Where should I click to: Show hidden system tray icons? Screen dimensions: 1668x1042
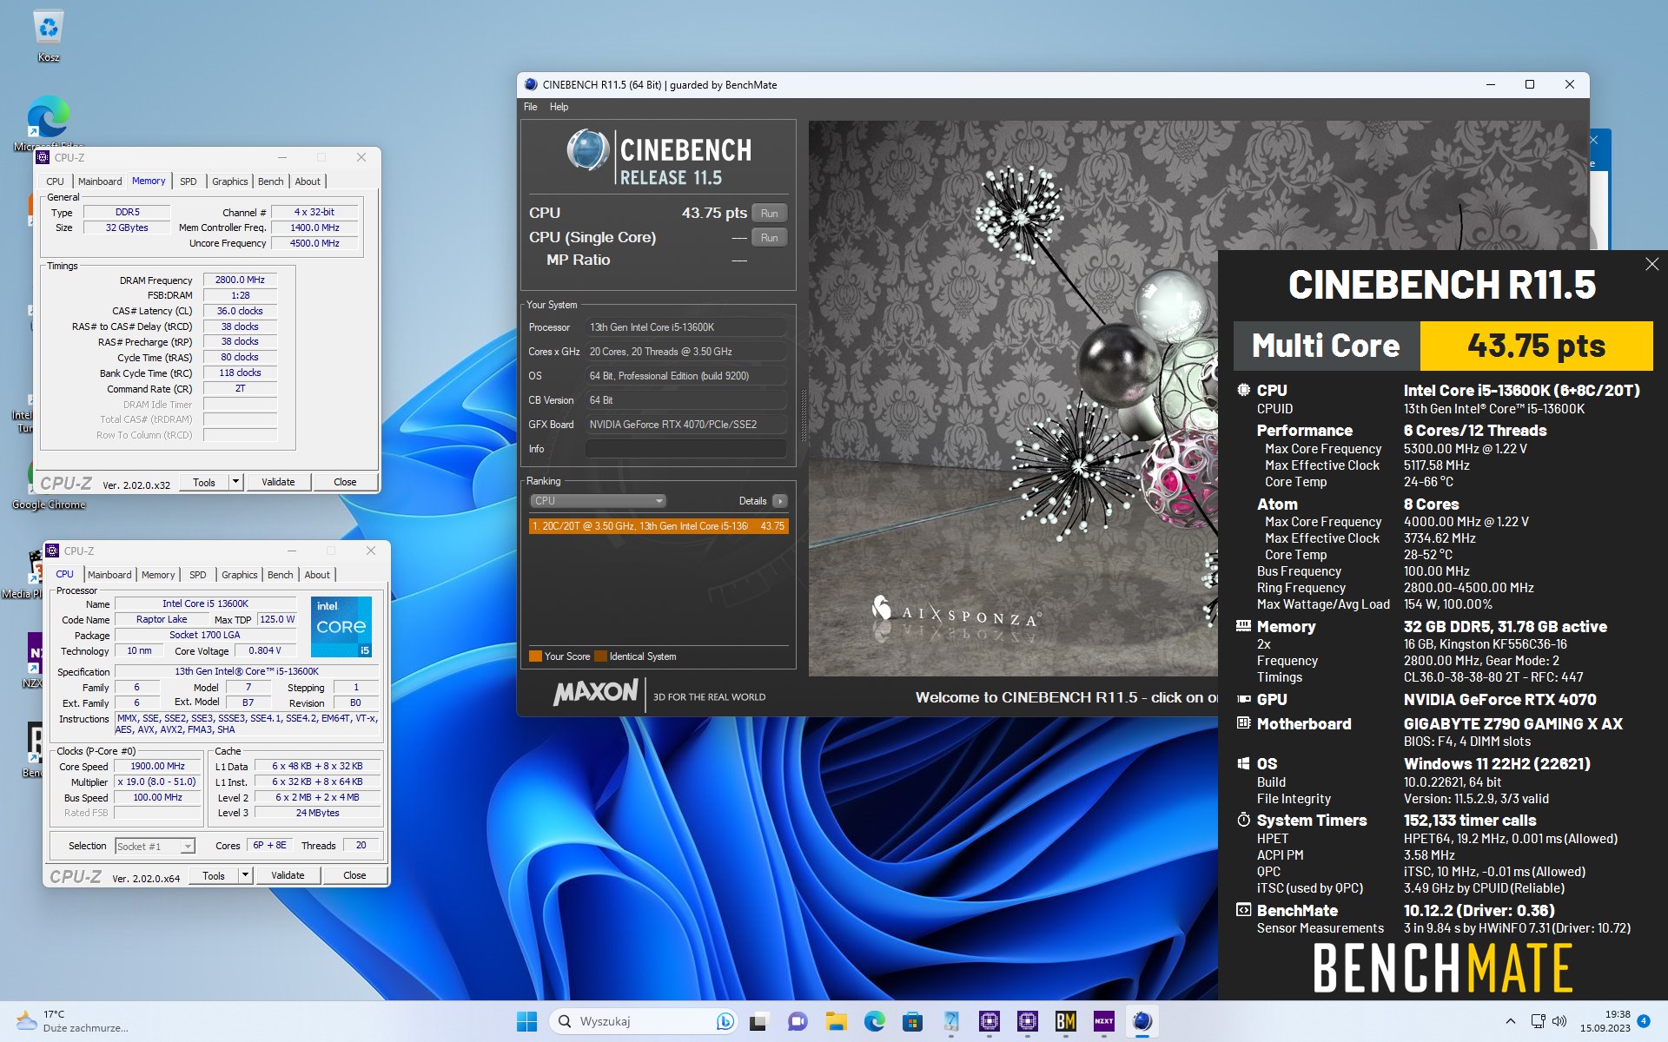coord(1510,1021)
